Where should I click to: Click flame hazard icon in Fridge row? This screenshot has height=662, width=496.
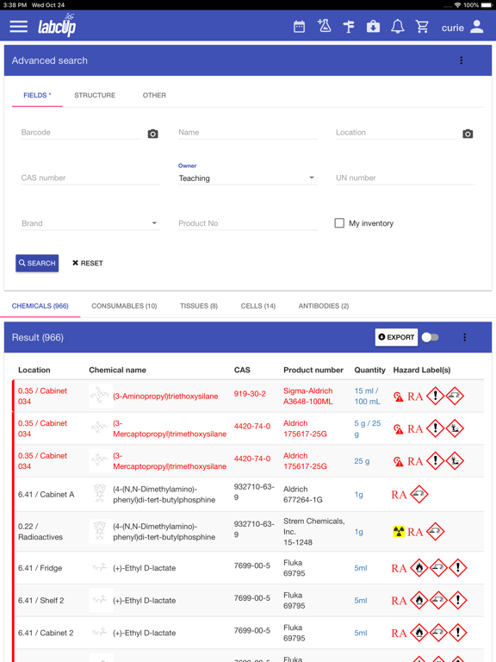click(x=418, y=568)
